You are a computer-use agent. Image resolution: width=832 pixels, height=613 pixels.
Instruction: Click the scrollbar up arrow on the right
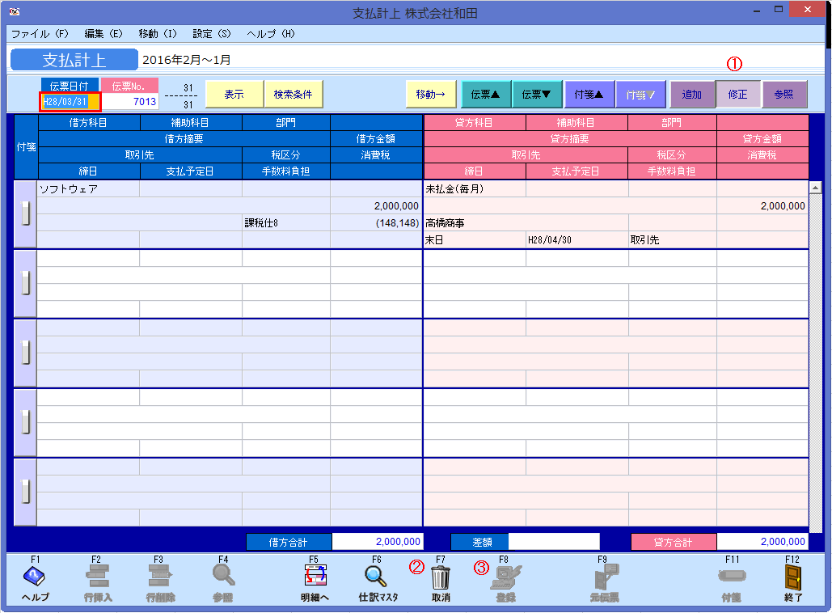(817, 186)
